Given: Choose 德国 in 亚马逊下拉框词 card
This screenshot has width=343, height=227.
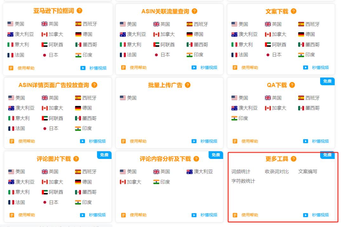Looking at the screenshot, I should coord(84,34).
